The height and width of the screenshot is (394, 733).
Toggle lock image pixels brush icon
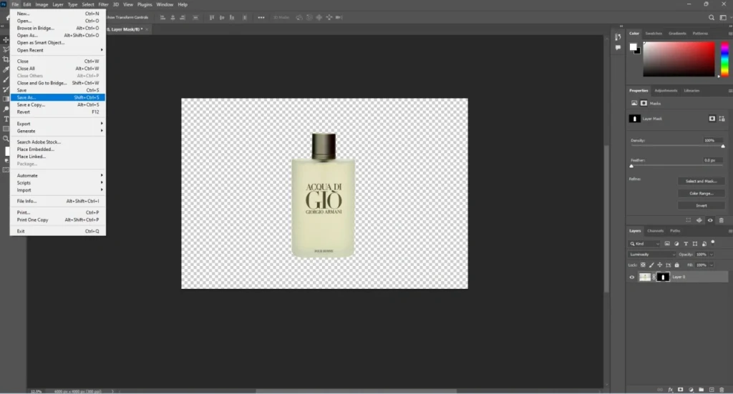tap(651, 265)
